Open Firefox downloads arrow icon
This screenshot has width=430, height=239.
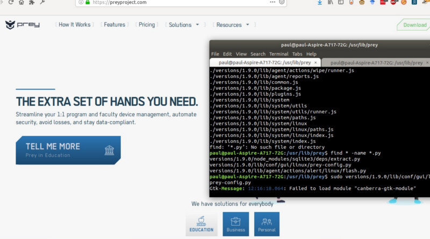[321, 3]
